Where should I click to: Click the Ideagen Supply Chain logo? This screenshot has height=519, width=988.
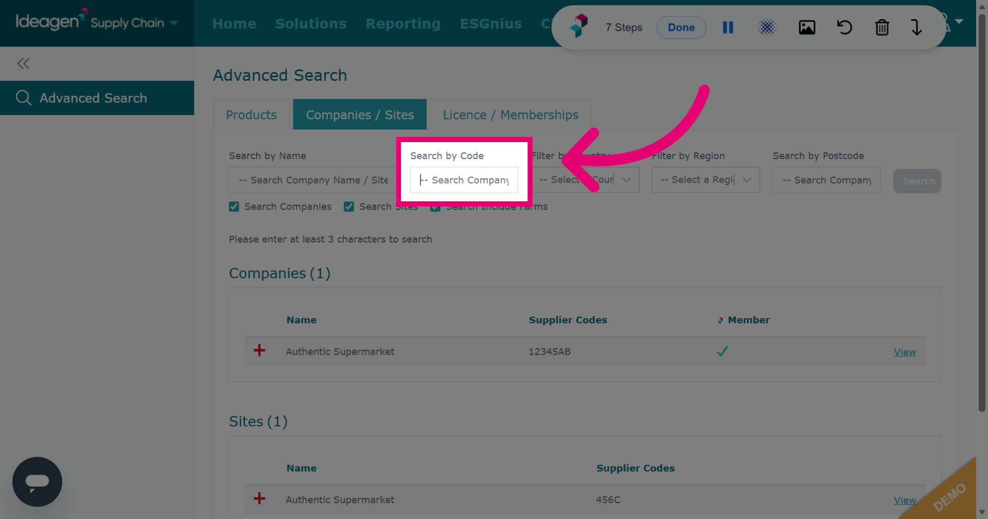coord(90,22)
